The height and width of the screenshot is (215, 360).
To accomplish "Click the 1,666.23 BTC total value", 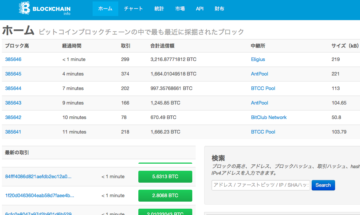I will [x=165, y=132].
